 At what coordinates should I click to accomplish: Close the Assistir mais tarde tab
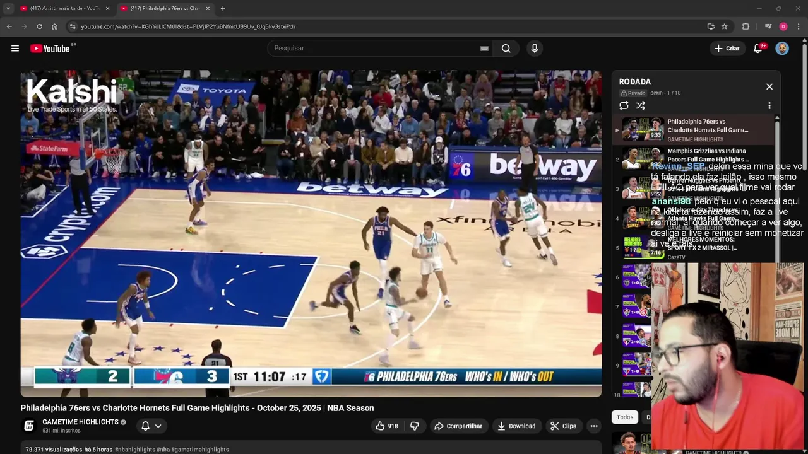pyautogui.click(x=107, y=8)
